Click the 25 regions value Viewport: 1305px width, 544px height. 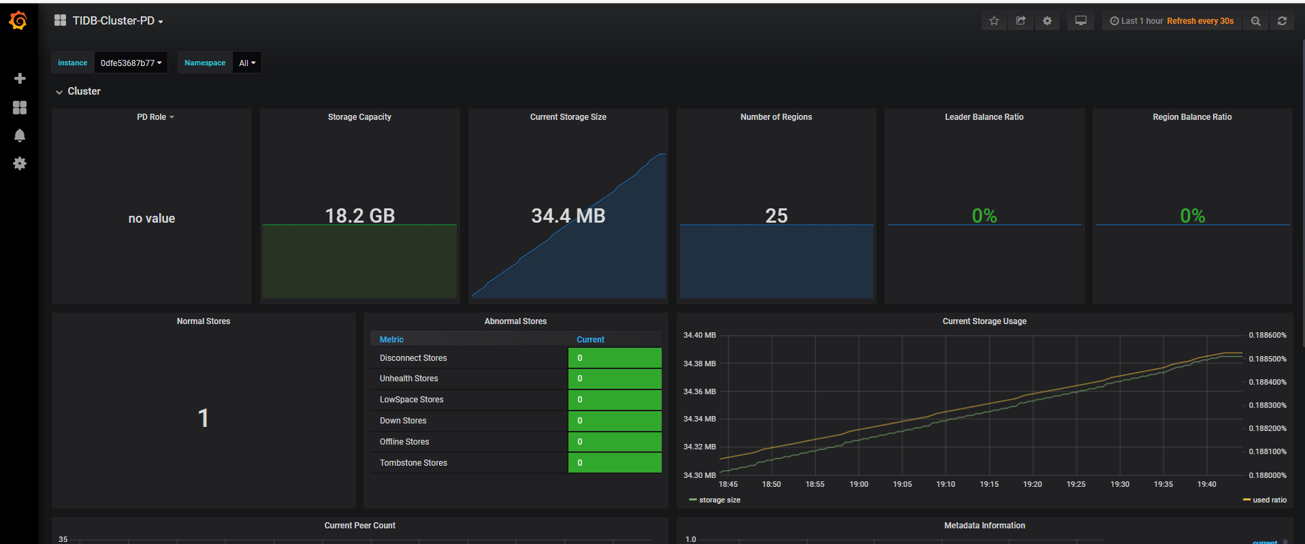coord(777,216)
